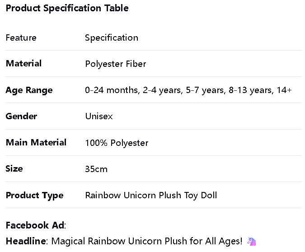Click the 'Product Type' row label
The width and height of the screenshot is (305, 252).
(34, 195)
